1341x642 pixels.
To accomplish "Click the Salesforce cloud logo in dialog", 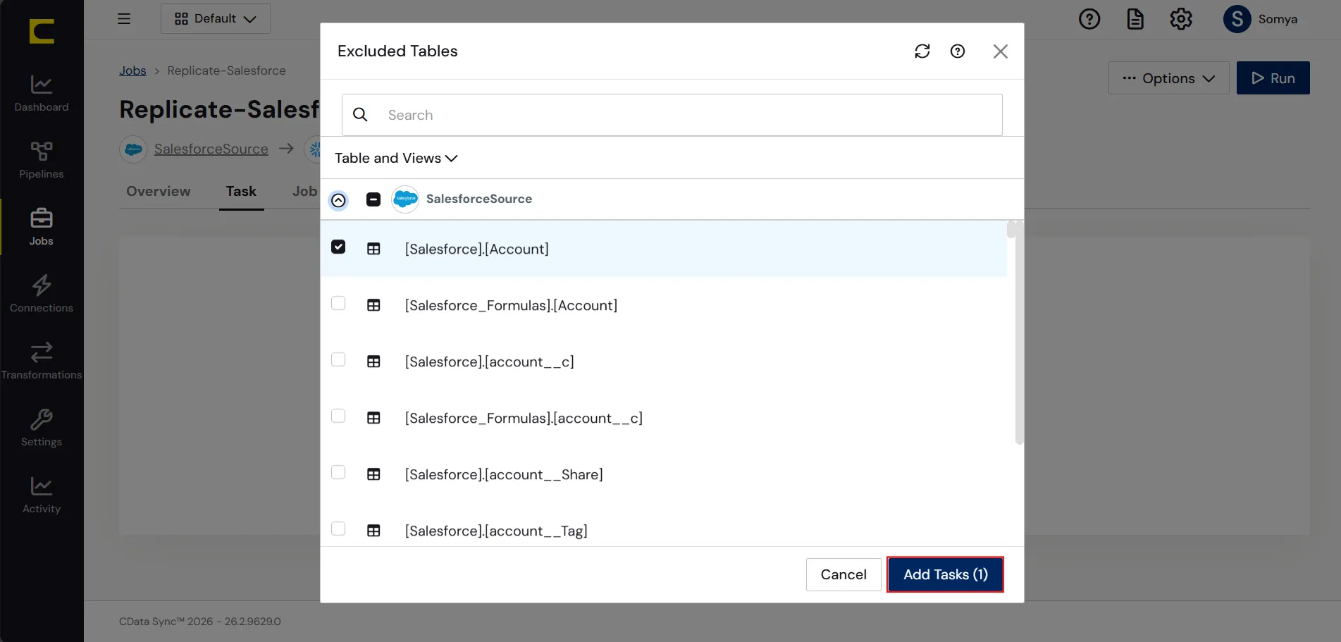I will [x=405, y=199].
